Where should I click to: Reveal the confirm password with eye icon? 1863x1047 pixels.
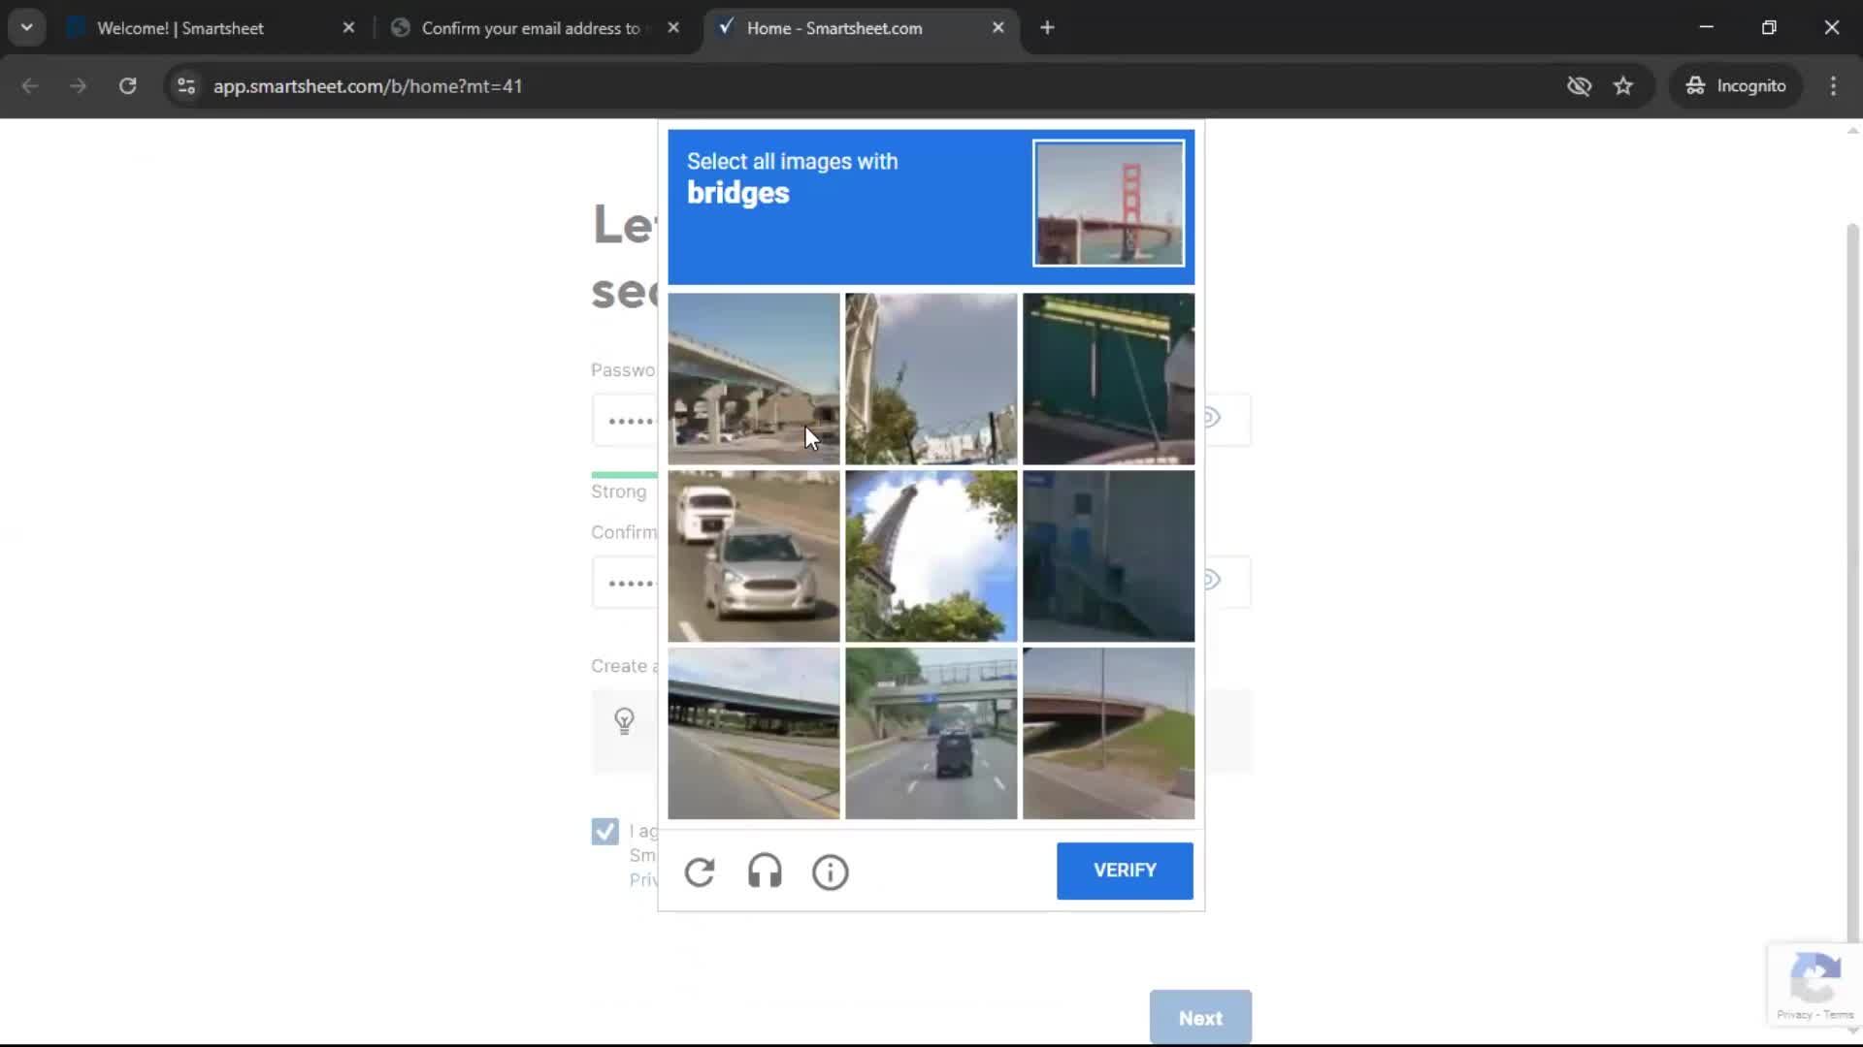(1213, 580)
